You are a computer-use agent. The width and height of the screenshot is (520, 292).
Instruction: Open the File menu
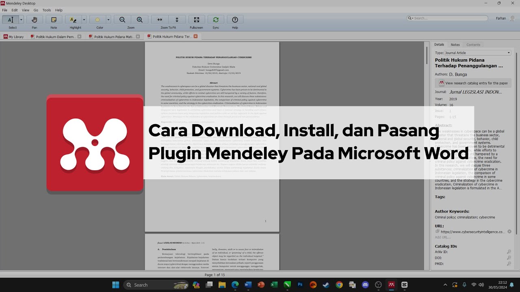pos(4,10)
